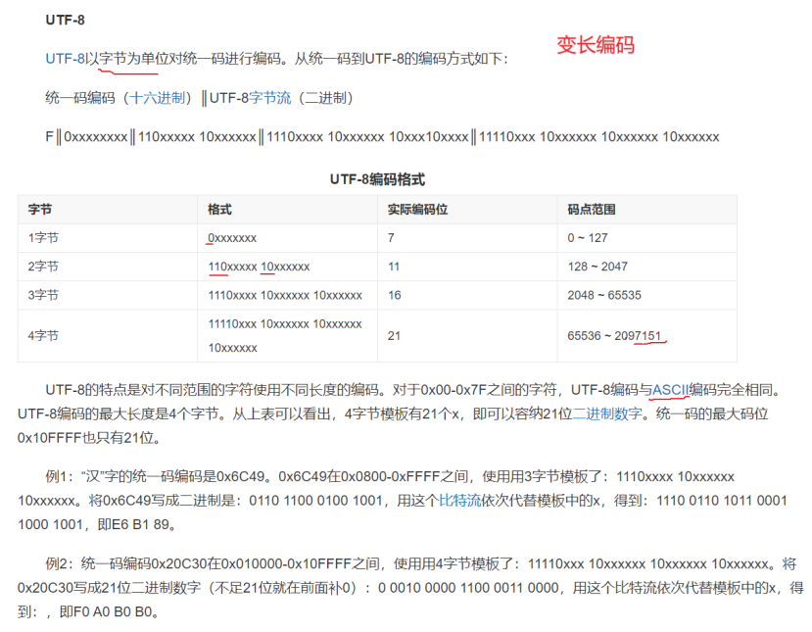The height and width of the screenshot is (632, 812).
Task: Click the 例2 paragraph start
Action: pyautogui.click(x=57, y=563)
